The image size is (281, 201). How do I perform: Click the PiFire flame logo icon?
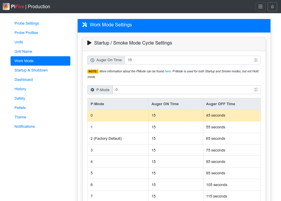tap(6, 6)
